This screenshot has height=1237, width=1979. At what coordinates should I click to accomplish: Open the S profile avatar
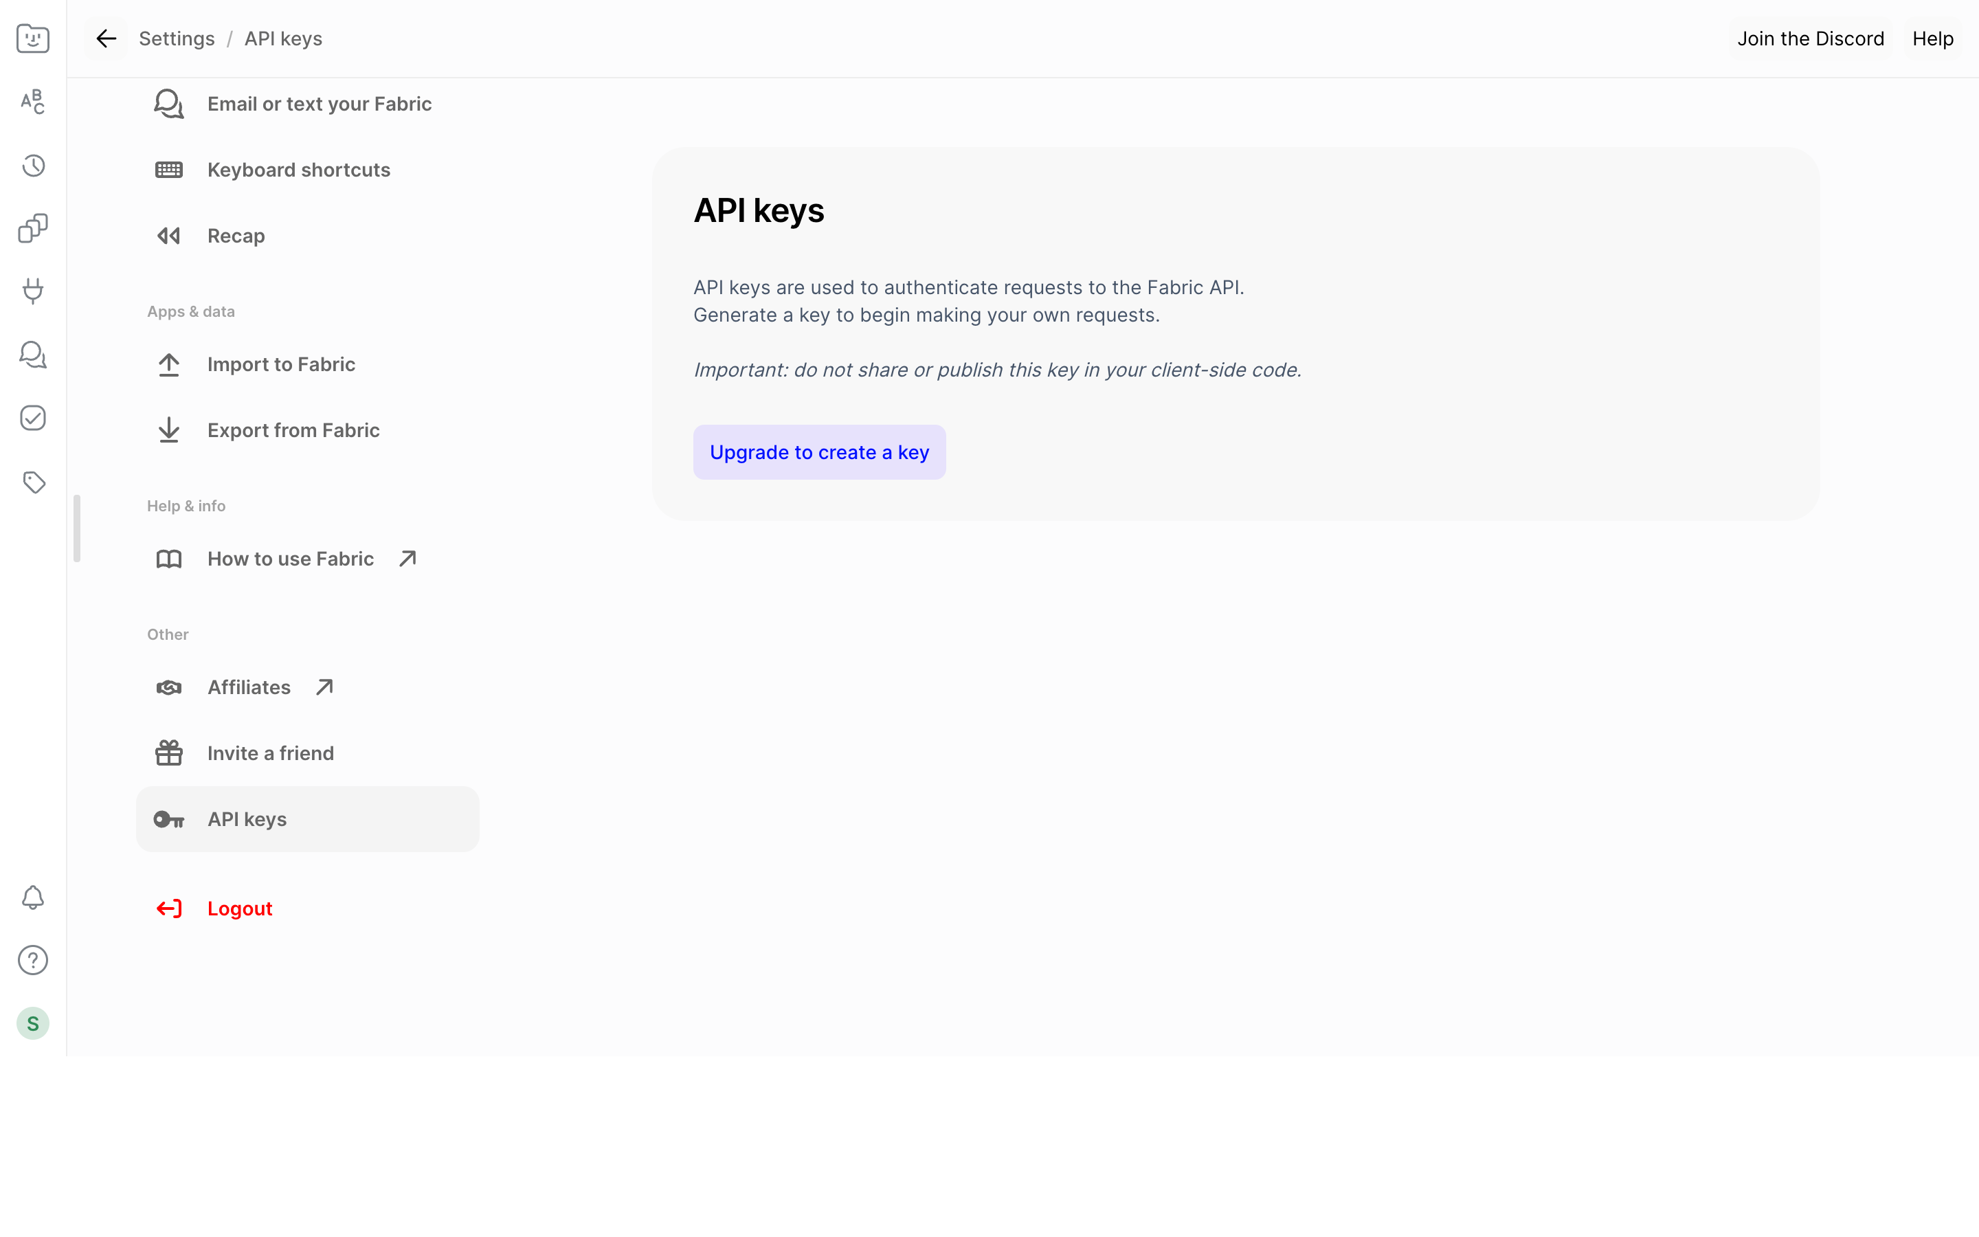click(33, 1023)
